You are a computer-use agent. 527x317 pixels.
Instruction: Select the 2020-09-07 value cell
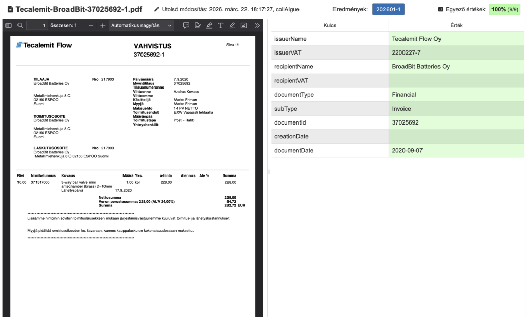click(456, 151)
